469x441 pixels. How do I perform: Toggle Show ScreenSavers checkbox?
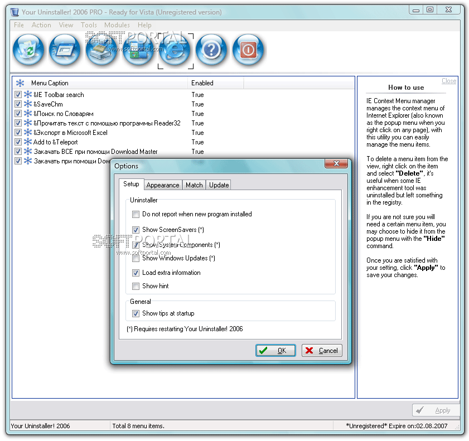(x=136, y=230)
